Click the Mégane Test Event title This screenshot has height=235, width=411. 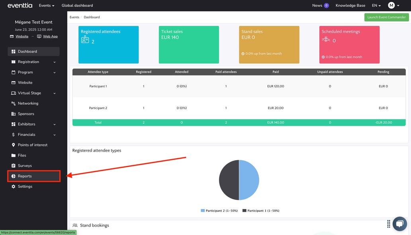pyautogui.click(x=33, y=22)
